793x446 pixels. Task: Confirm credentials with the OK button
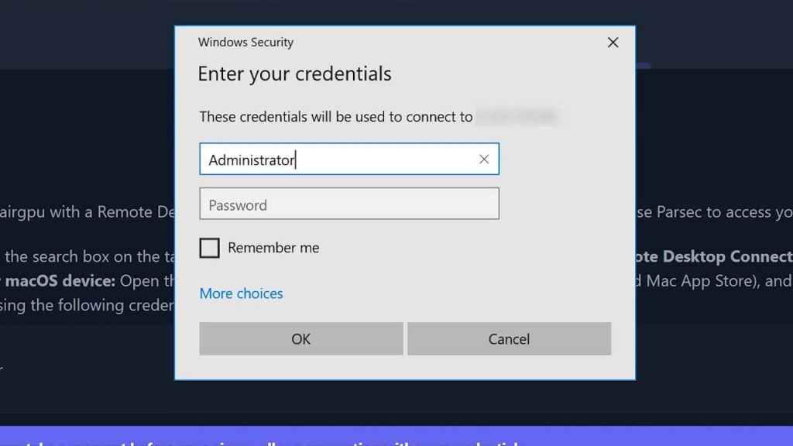tap(301, 339)
